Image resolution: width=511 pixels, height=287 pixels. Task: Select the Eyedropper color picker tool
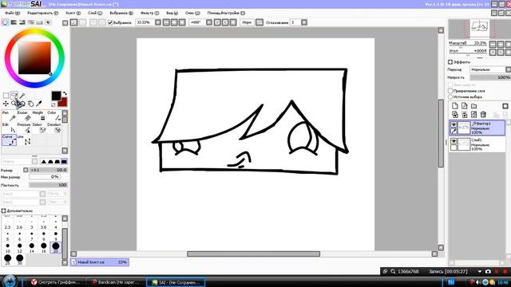(x=39, y=104)
